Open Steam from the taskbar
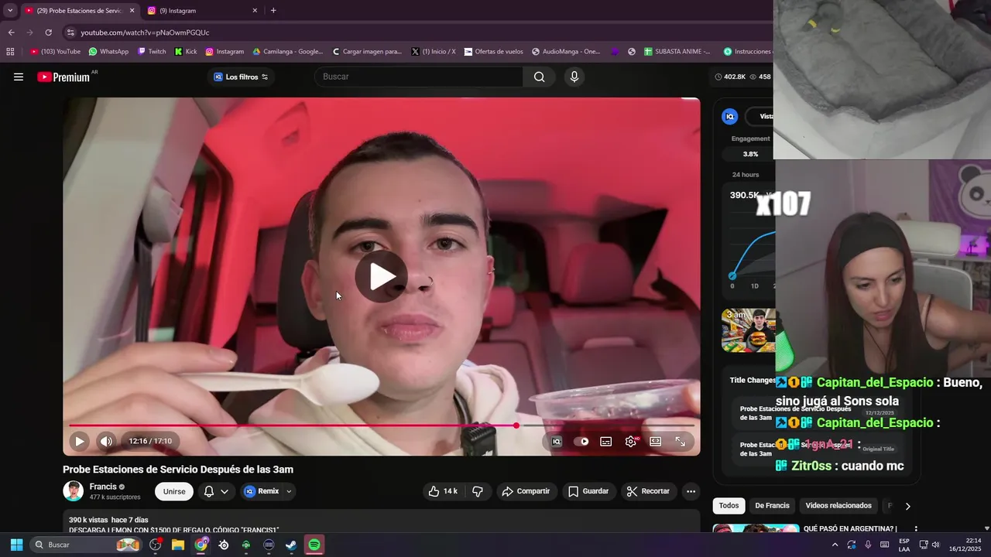The width and height of the screenshot is (991, 557). pyautogui.click(x=291, y=545)
